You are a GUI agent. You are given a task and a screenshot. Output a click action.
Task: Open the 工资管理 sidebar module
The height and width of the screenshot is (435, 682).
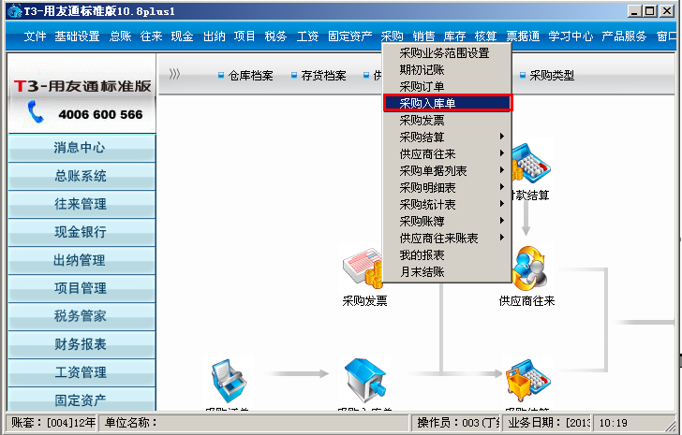pos(82,372)
